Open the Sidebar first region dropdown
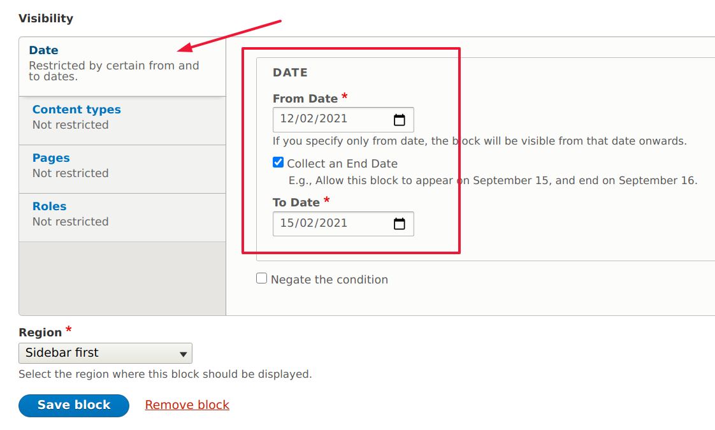 (x=105, y=353)
